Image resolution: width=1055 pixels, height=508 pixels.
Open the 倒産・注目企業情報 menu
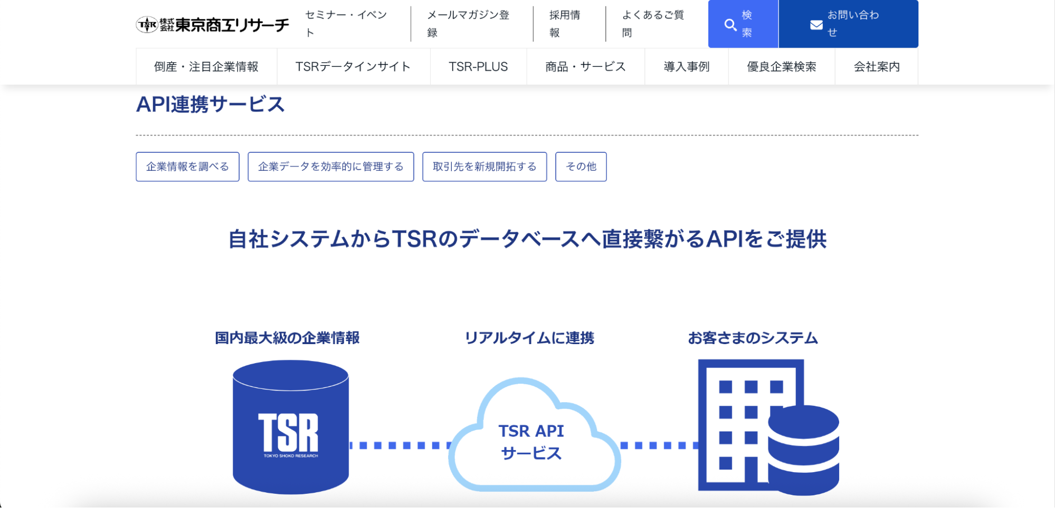206,66
